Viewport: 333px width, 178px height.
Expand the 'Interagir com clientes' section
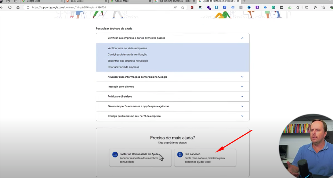[173, 86]
